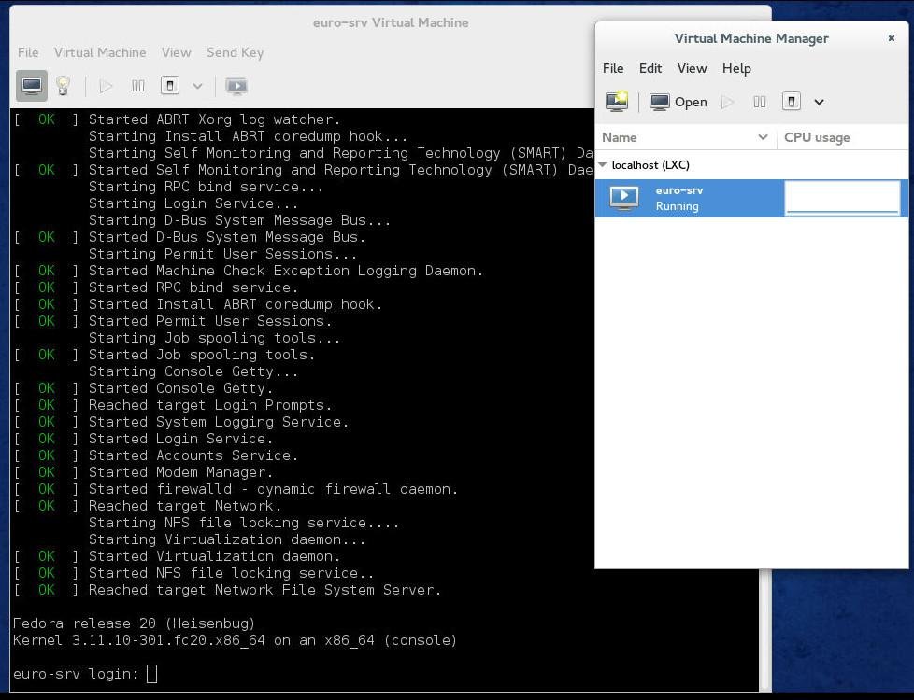Click the pause icon in Virtual Machine Manager
Viewport: 914px width, 700px height.
coord(760,102)
